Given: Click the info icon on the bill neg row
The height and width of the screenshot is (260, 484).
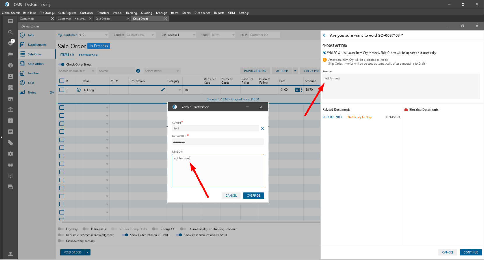Looking at the screenshot, I should point(79,90).
